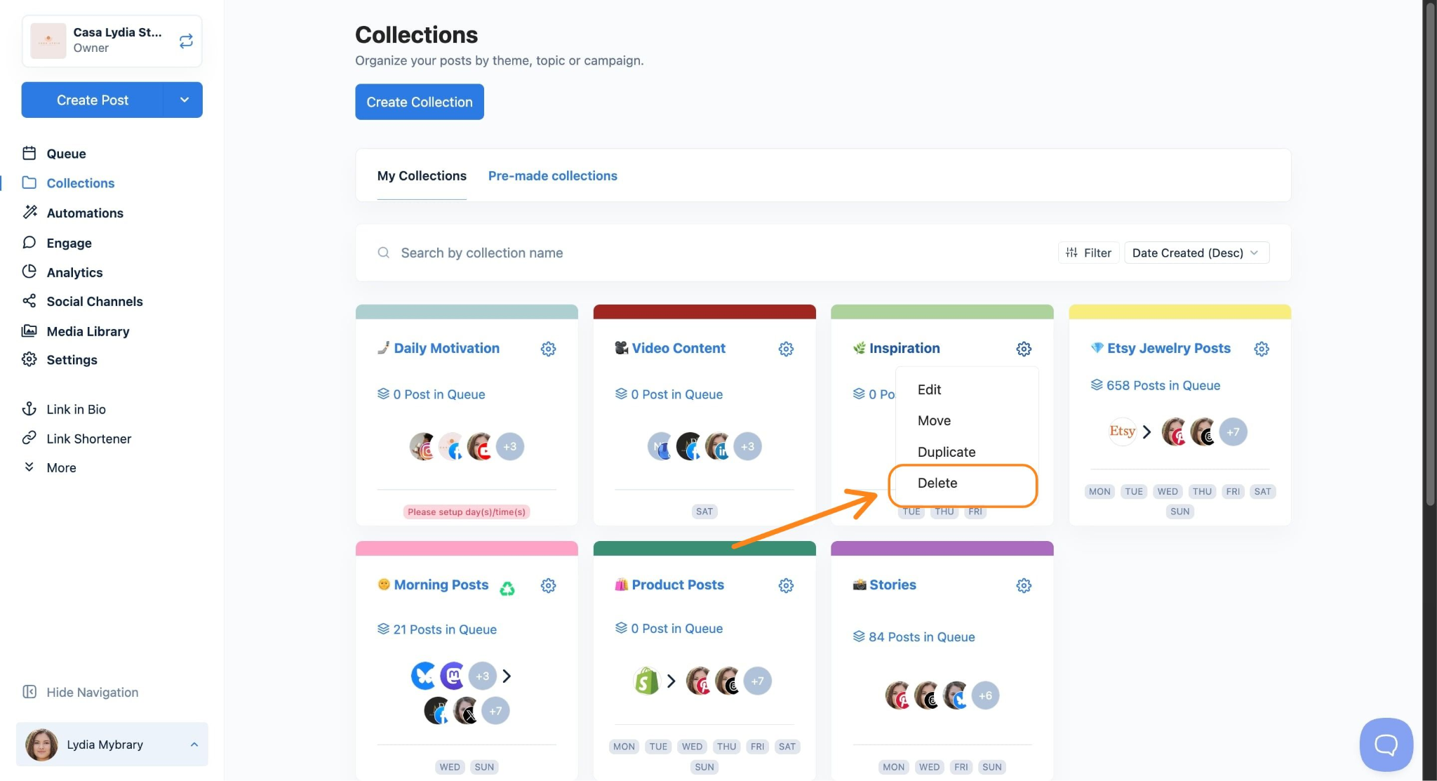This screenshot has width=1437, height=781.
Task: Expand the Create Post dropdown arrow
Action: click(184, 100)
